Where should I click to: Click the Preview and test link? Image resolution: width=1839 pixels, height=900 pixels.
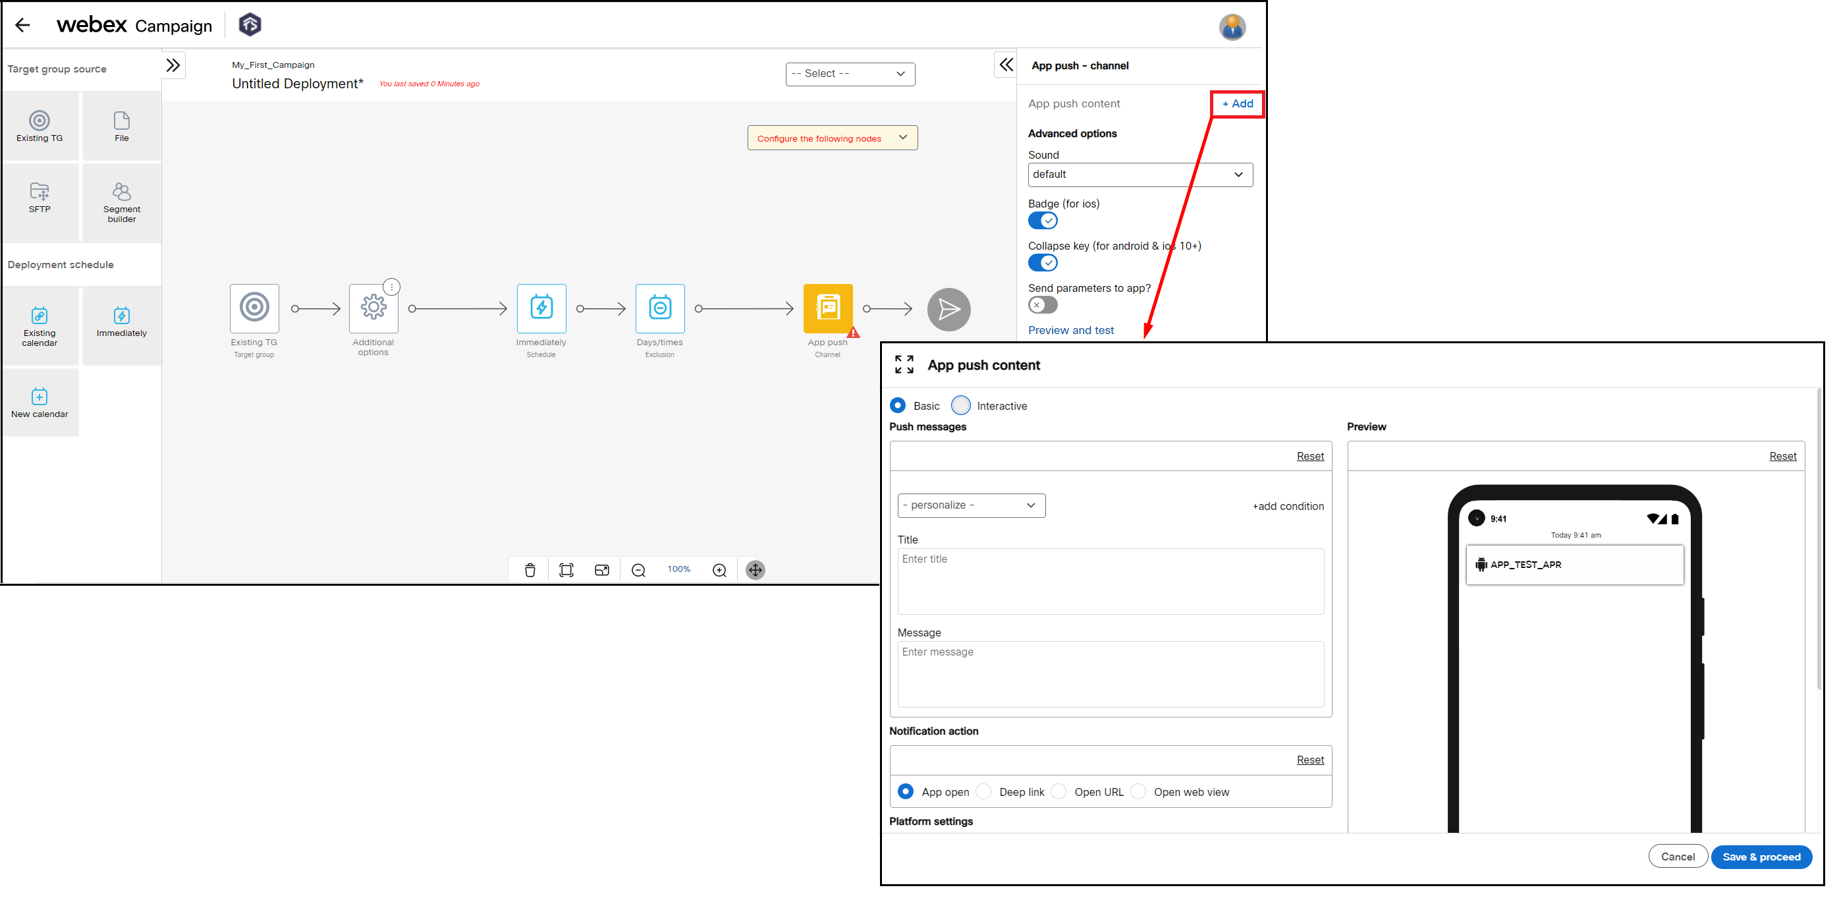(x=1071, y=330)
